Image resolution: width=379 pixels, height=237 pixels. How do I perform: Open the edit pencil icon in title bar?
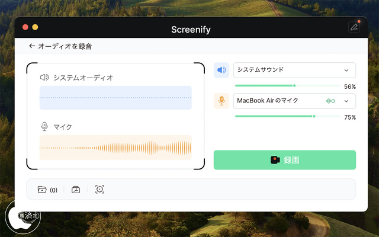point(354,27)
